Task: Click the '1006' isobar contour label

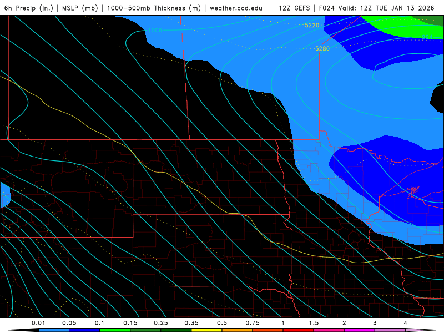Action: [x=155, y=30]
